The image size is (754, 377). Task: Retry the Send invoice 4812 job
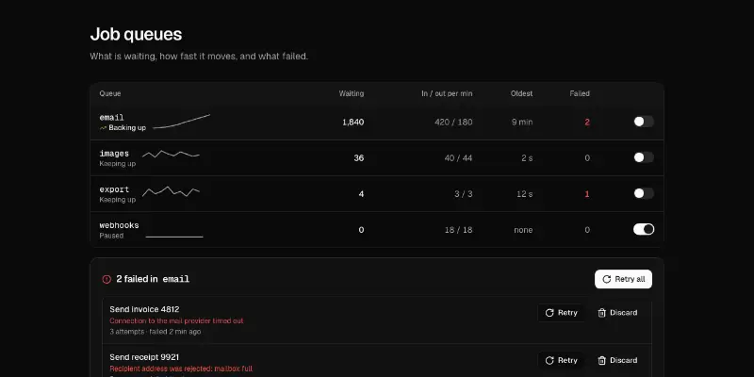561,313
